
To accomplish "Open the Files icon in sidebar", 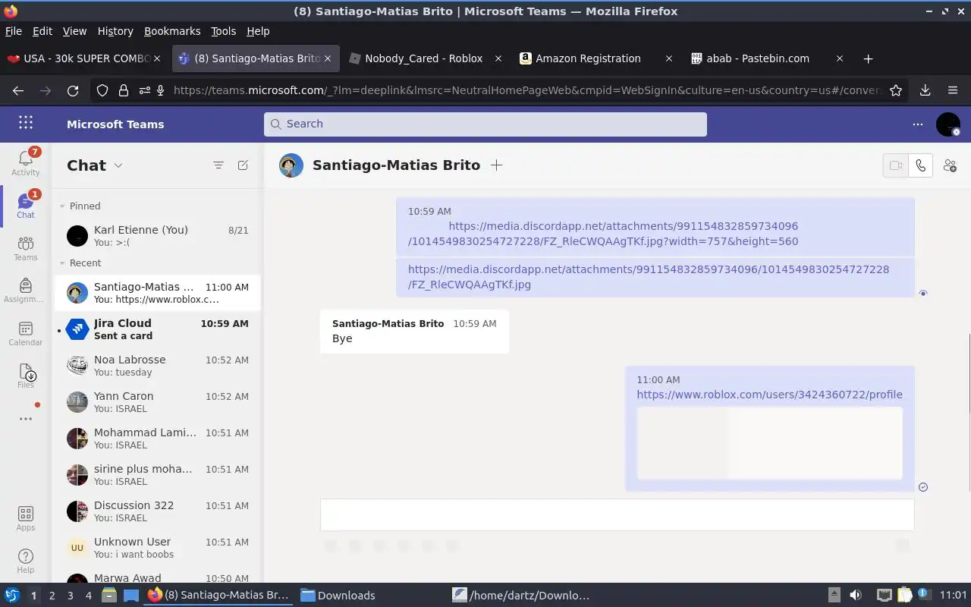I will point(25,376).
